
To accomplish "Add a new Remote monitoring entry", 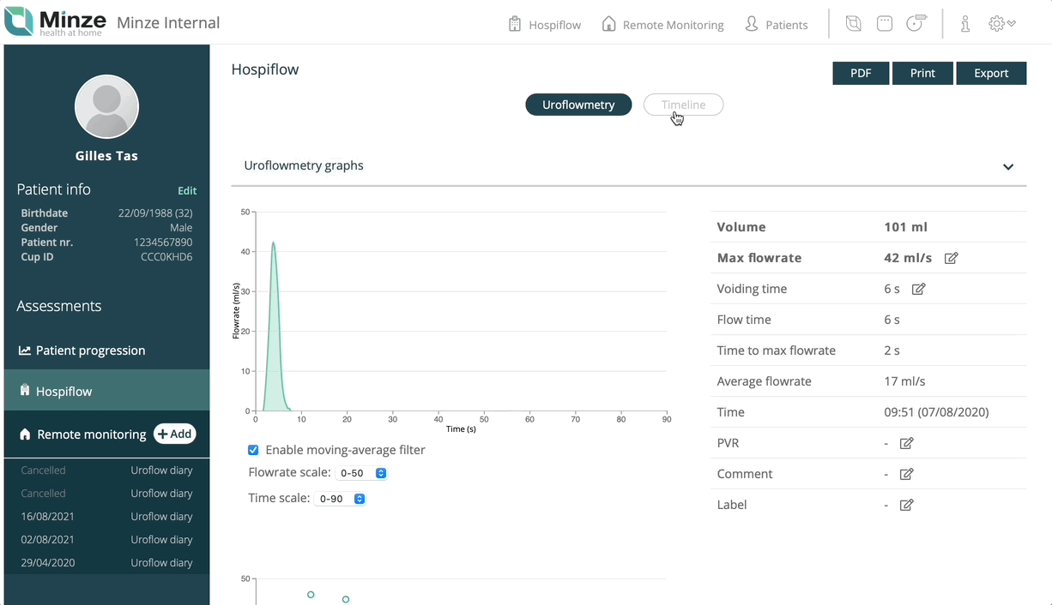I will tap(175, 434).
